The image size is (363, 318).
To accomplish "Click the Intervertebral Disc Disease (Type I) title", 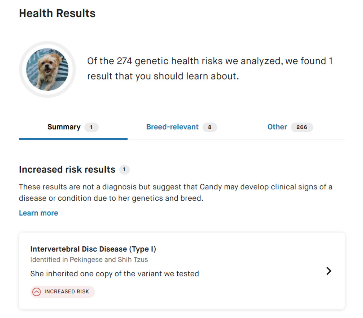I will tap(93, 249).
